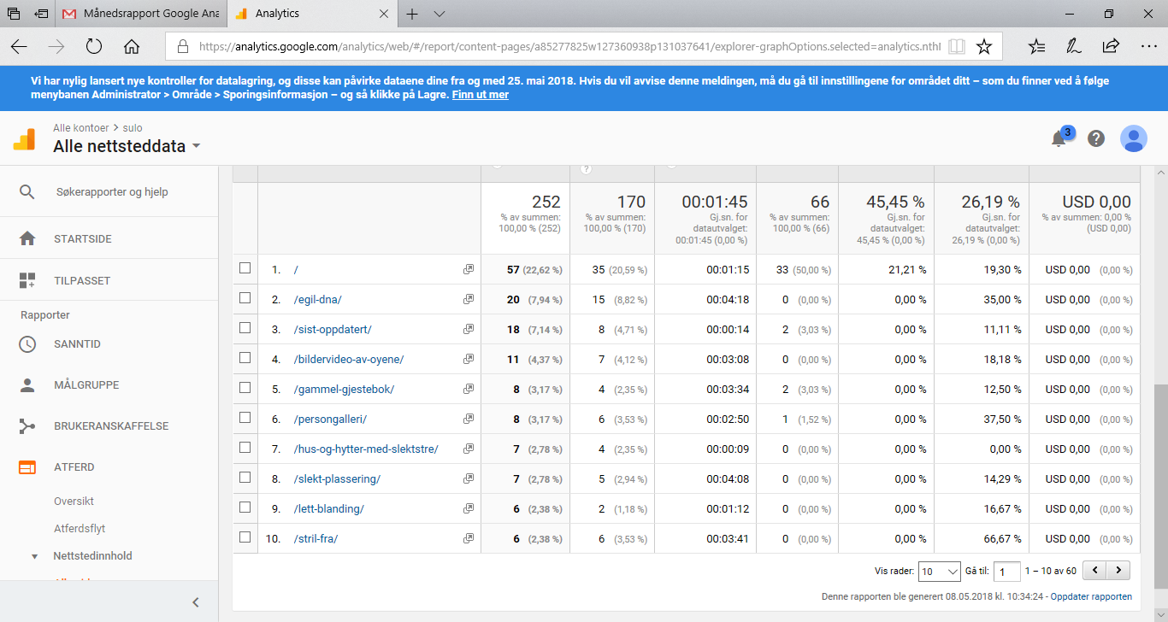Open the user account avatar

(1134, 138)
